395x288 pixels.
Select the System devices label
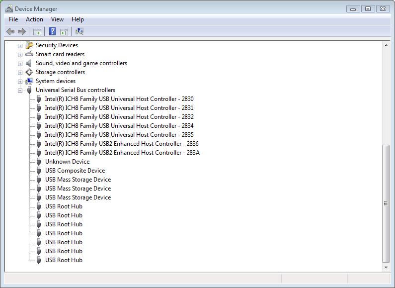56,81
